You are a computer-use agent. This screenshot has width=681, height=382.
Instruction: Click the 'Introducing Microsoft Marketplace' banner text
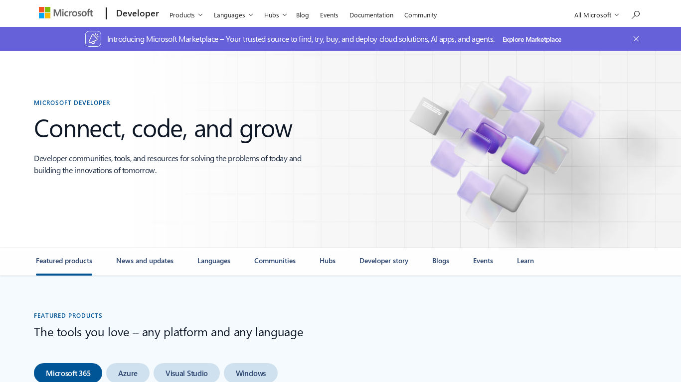[x=301, y=39]
